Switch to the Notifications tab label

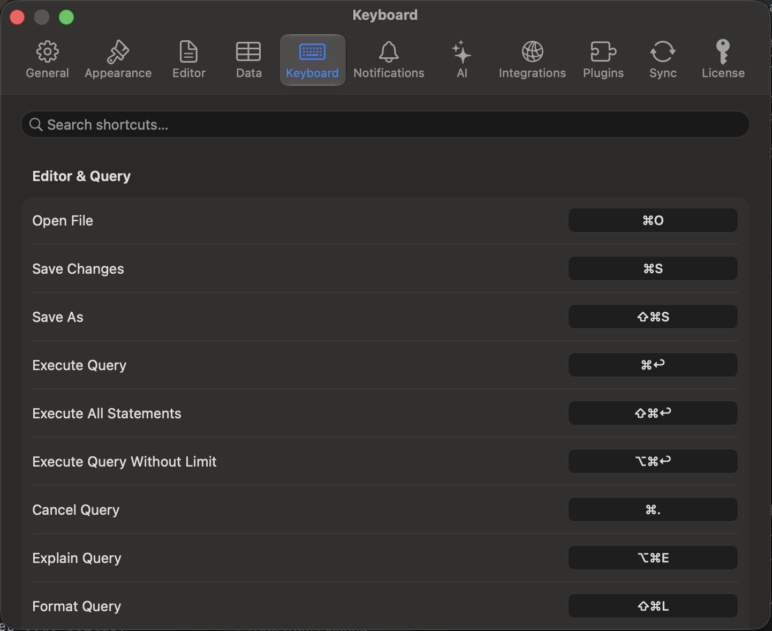(x=389, y=73)
